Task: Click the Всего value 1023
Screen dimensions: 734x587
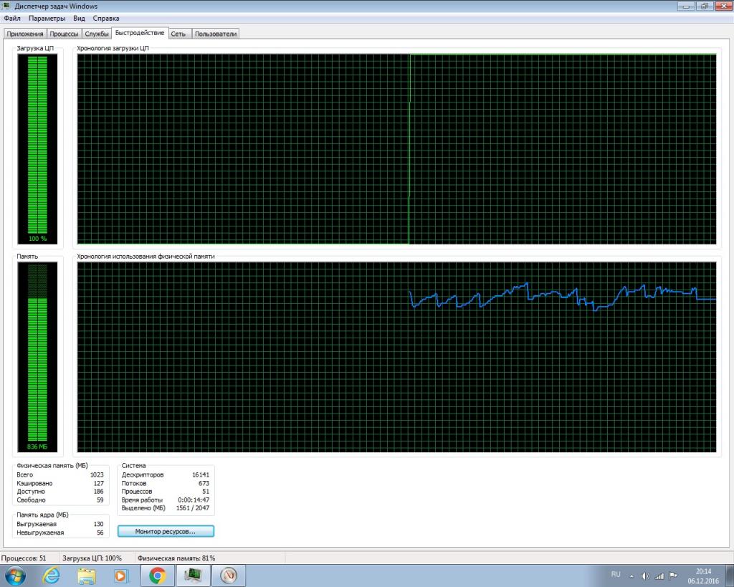Action: tap(97, 474)
